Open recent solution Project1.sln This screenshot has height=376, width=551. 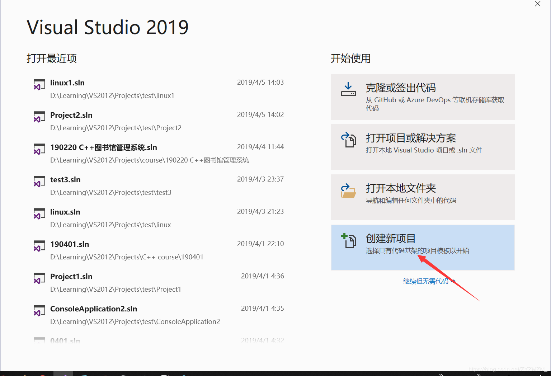pyautogui.click(x=159, y=283)
